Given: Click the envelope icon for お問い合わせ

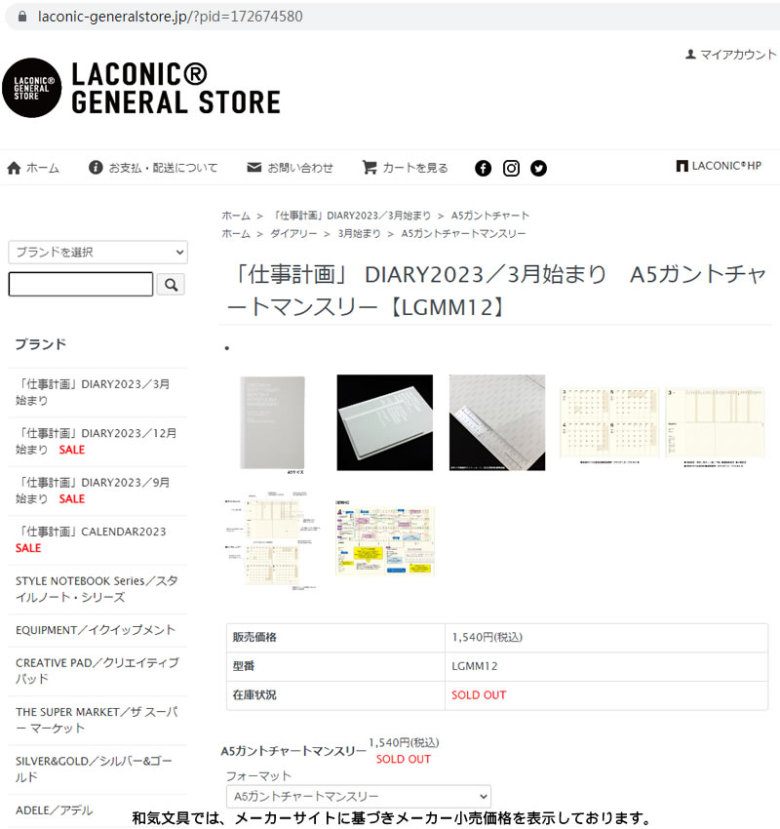Looking at the screenshot, I should point(254,167).
